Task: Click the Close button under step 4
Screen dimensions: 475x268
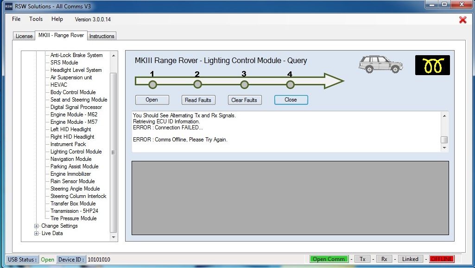Action: click(x=291, y=100)
